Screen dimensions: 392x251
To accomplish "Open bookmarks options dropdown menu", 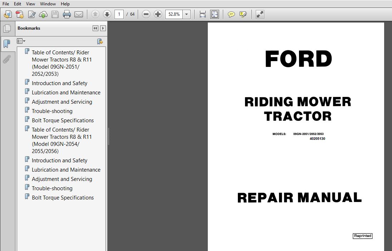I will coord(21,41).
